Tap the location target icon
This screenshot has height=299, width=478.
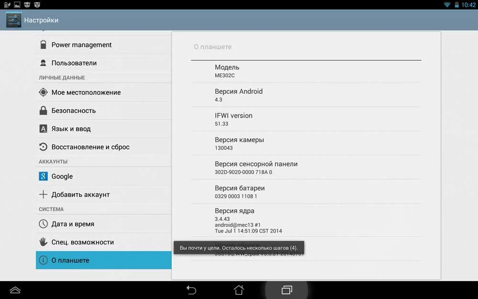(x=43, y=92)
